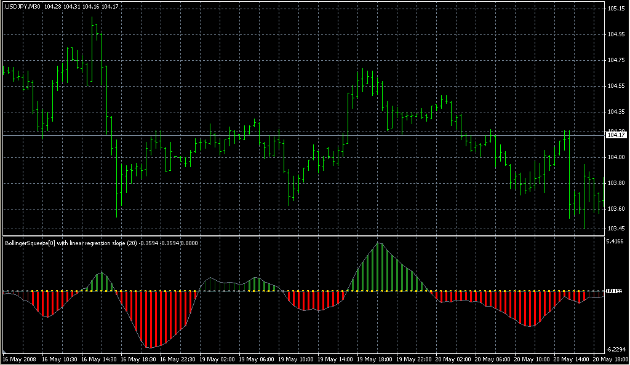Select the 16 May 18:30 time label

[x=139, y=359]
